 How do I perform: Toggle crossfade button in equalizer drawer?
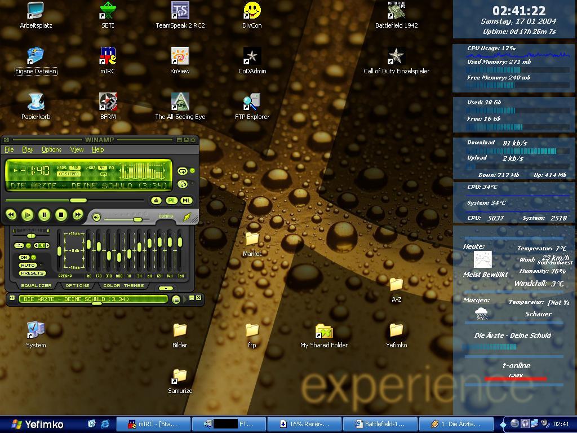(19, 246)
